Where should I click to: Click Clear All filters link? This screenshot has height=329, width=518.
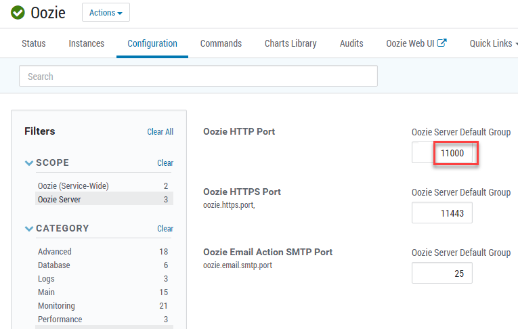click(160, 132)
